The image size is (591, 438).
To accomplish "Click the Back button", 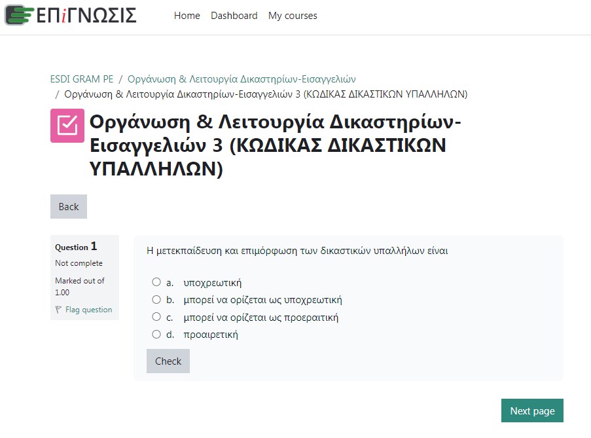I will (69, 207).
